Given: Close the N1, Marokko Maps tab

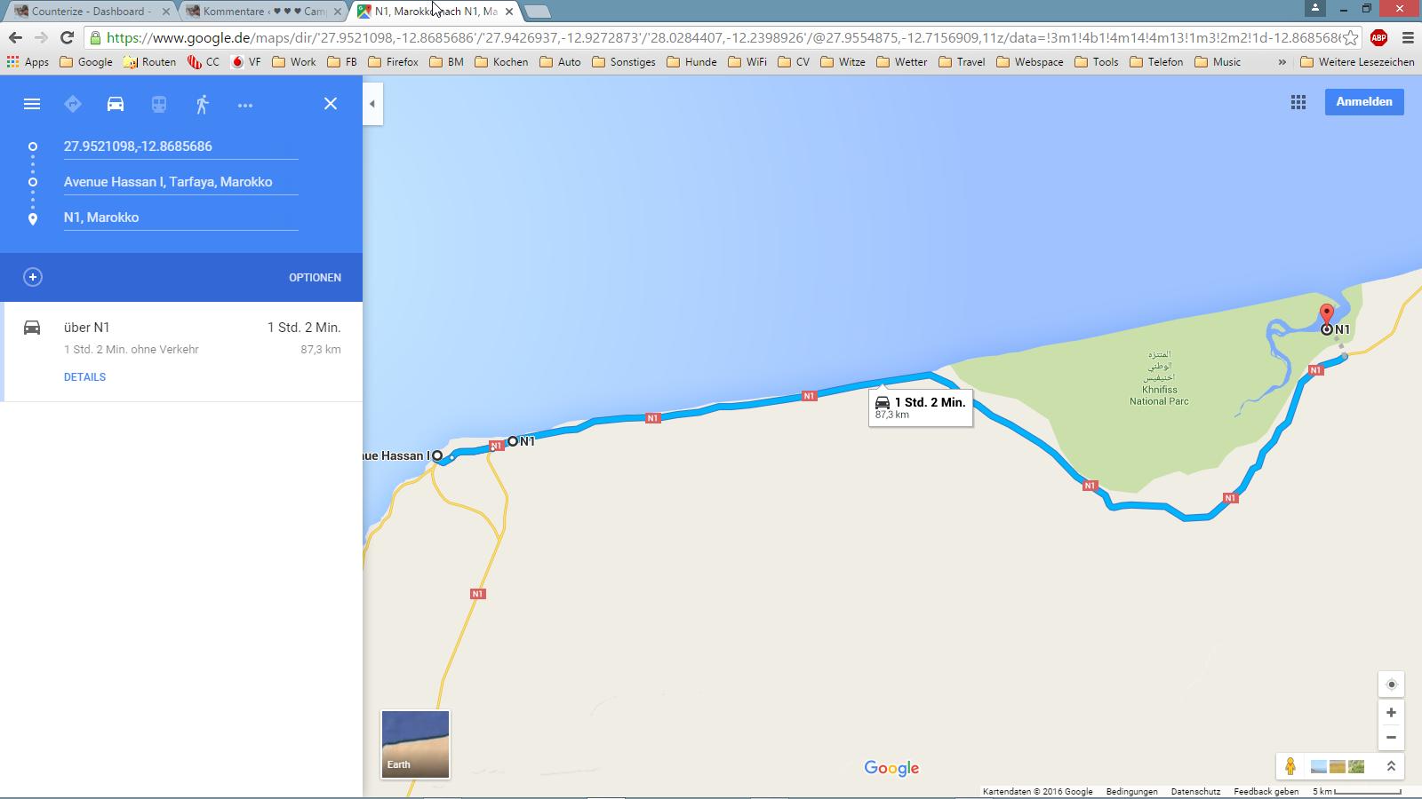Looking at the screenshot, I should click(509, 12).
